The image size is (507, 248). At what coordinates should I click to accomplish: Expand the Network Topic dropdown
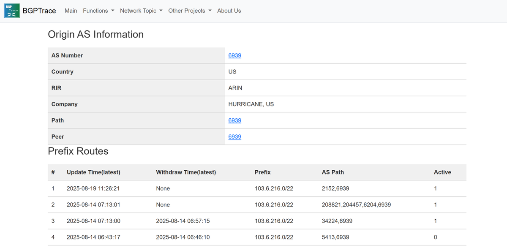[141, 11]
